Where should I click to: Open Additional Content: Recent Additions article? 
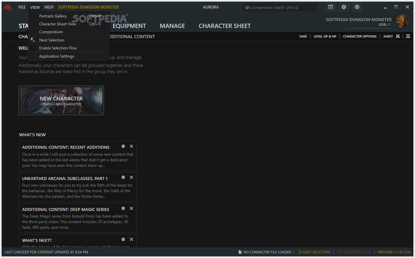pos(66,147)
